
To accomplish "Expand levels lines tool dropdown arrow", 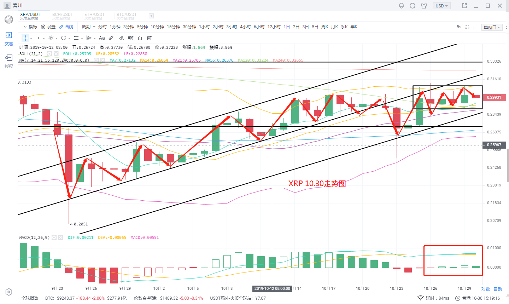I will pyautogui.click(x=82, y=38).
